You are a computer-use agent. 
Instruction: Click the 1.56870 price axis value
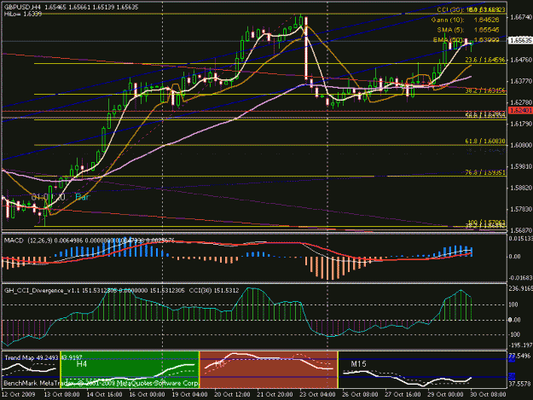pos(521,230)
